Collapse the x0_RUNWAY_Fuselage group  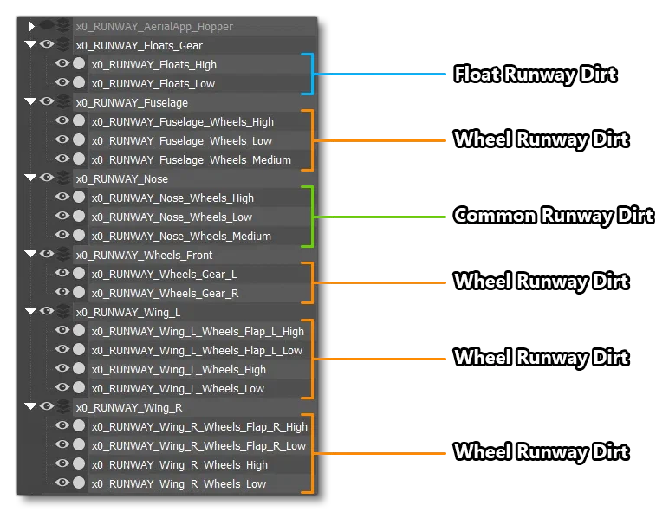30,101
